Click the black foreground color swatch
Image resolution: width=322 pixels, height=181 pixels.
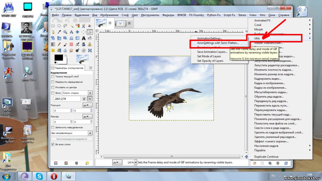tap(59, 58)
